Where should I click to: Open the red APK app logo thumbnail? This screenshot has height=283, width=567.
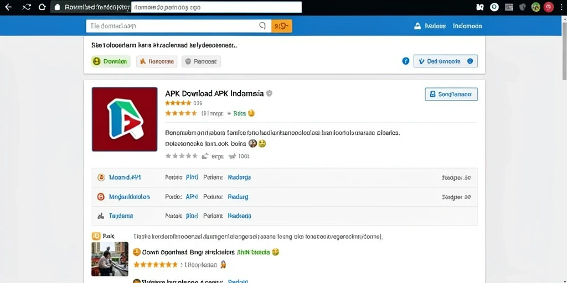tap(125, 119)
